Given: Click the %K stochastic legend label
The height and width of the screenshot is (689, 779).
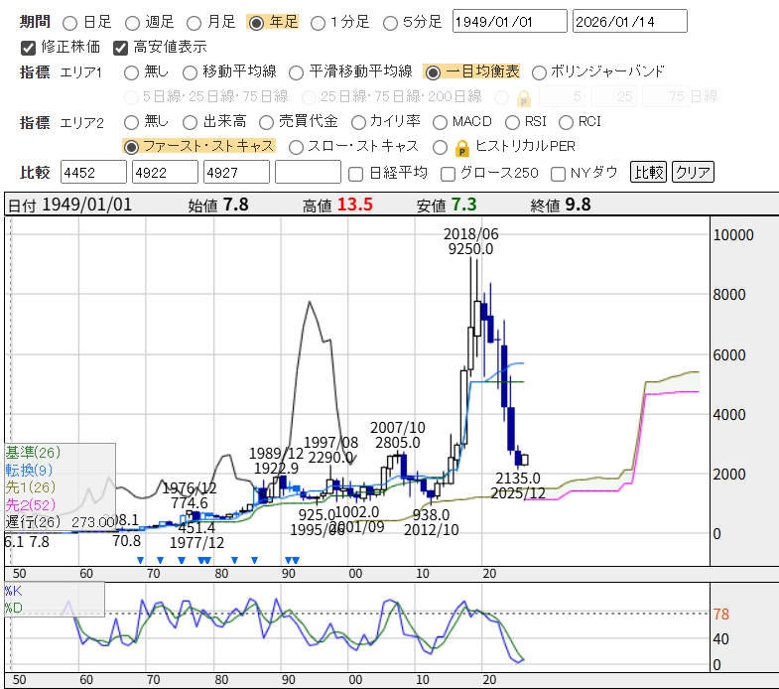Looking at the screenshot, I should (x=14, y=591).
